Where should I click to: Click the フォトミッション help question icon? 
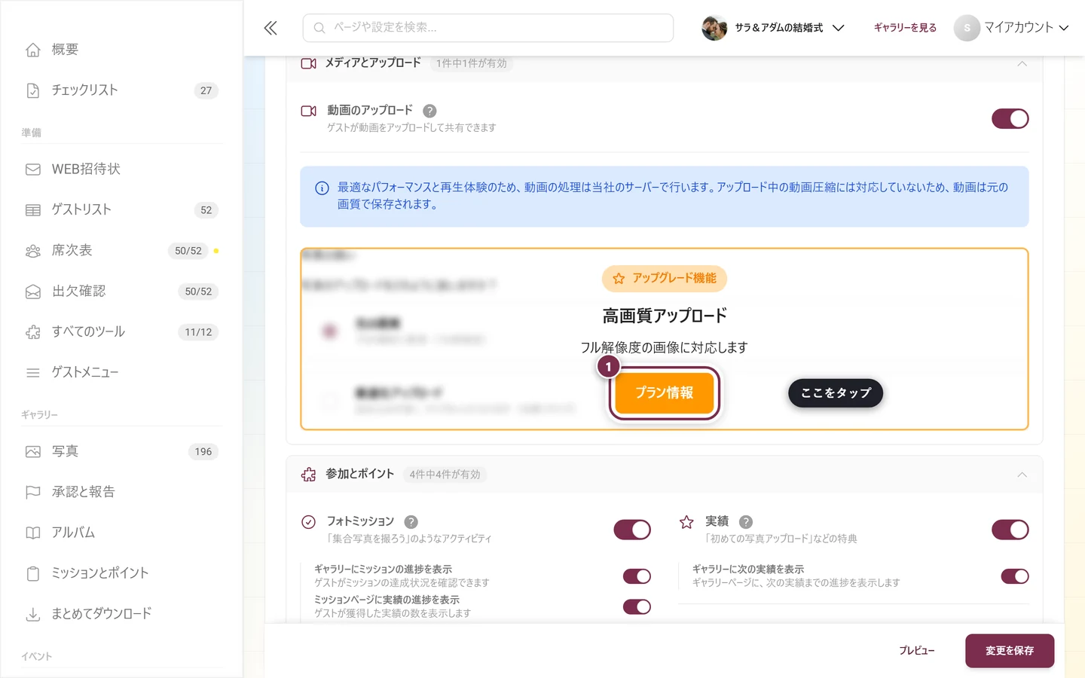pyautogui.click(x=411, y=521)
